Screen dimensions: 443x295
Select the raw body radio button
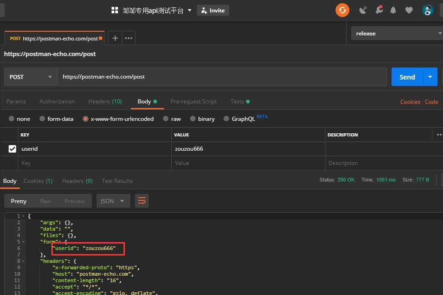[x=166, y=119]
